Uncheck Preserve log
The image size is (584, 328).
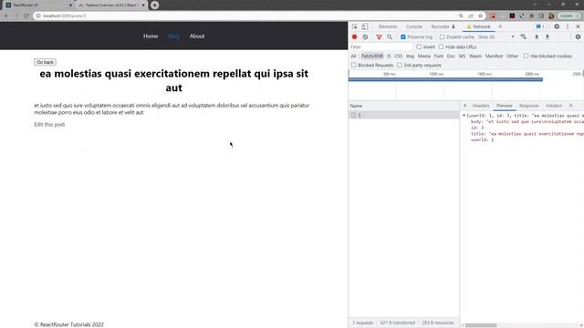pyautogui.click(x=403, y=36)
